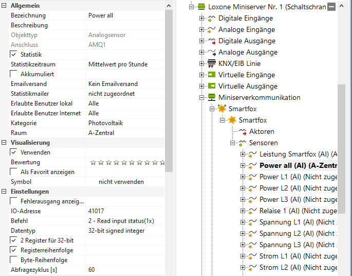The height and width of the screenshot is (276, 352).
Task: Click the Digitale Eingänge icon
Action: click(x=211, y=19)
